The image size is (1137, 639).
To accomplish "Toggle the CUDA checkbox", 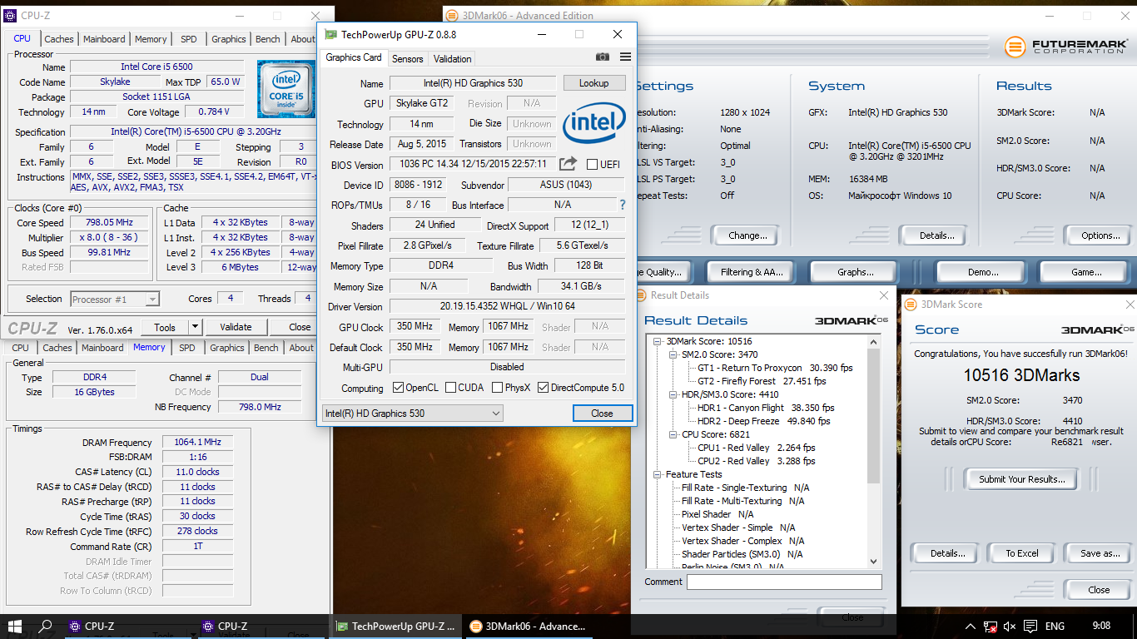I will [x=450, y=388].
